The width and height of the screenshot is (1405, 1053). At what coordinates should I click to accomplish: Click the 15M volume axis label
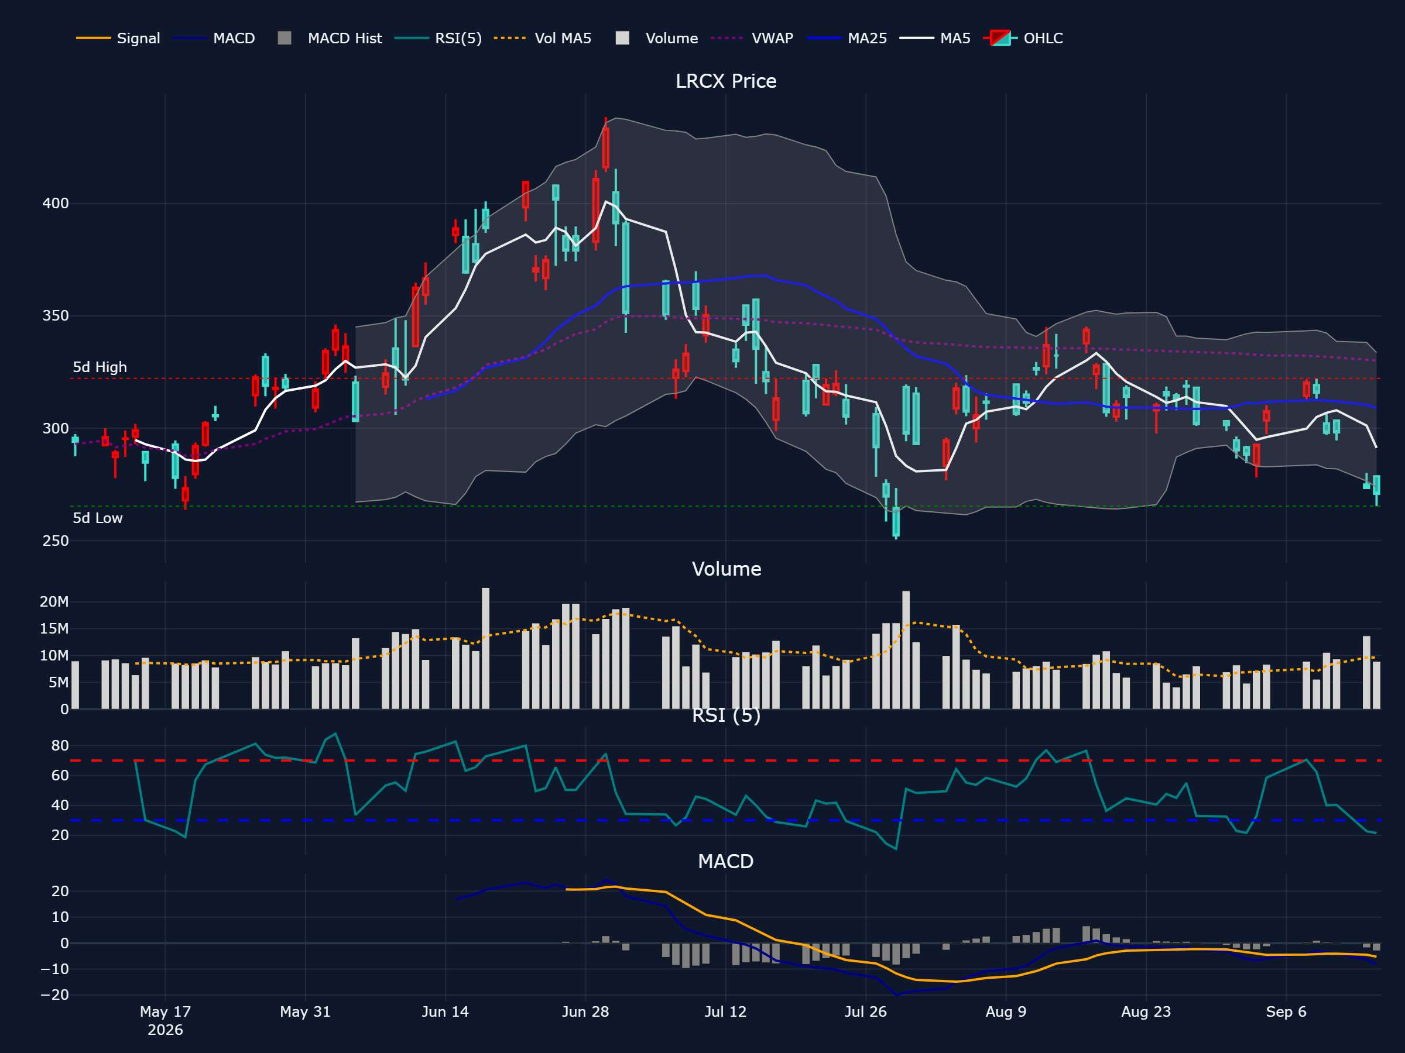coord(54,628)
